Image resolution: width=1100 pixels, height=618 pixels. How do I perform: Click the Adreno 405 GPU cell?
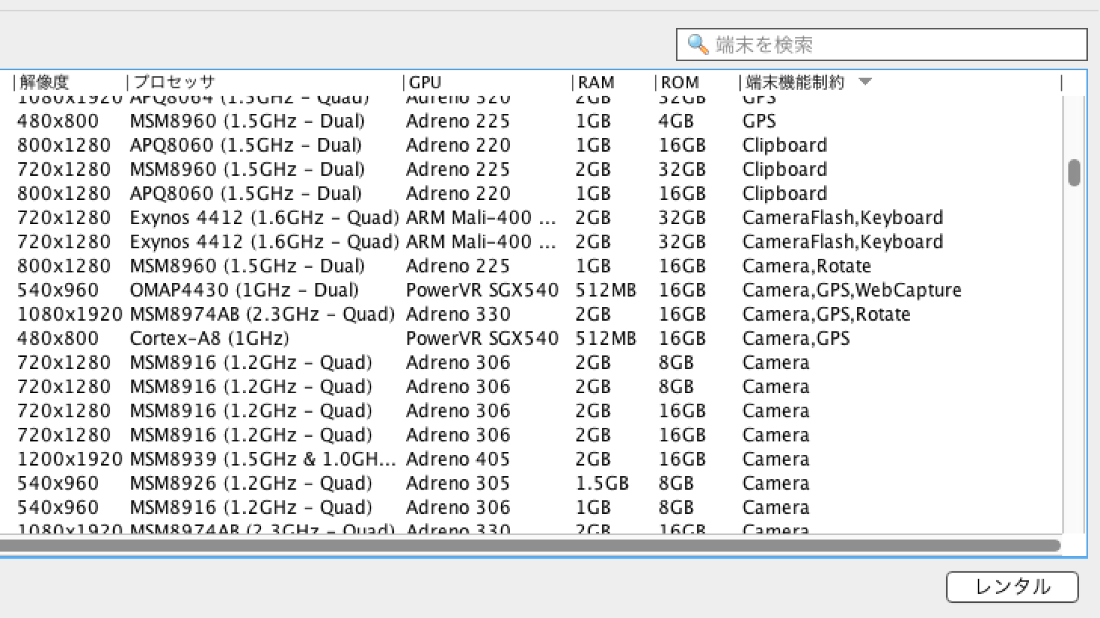pos(458,459)
